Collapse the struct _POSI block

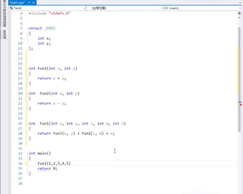(x=28, y=28)
